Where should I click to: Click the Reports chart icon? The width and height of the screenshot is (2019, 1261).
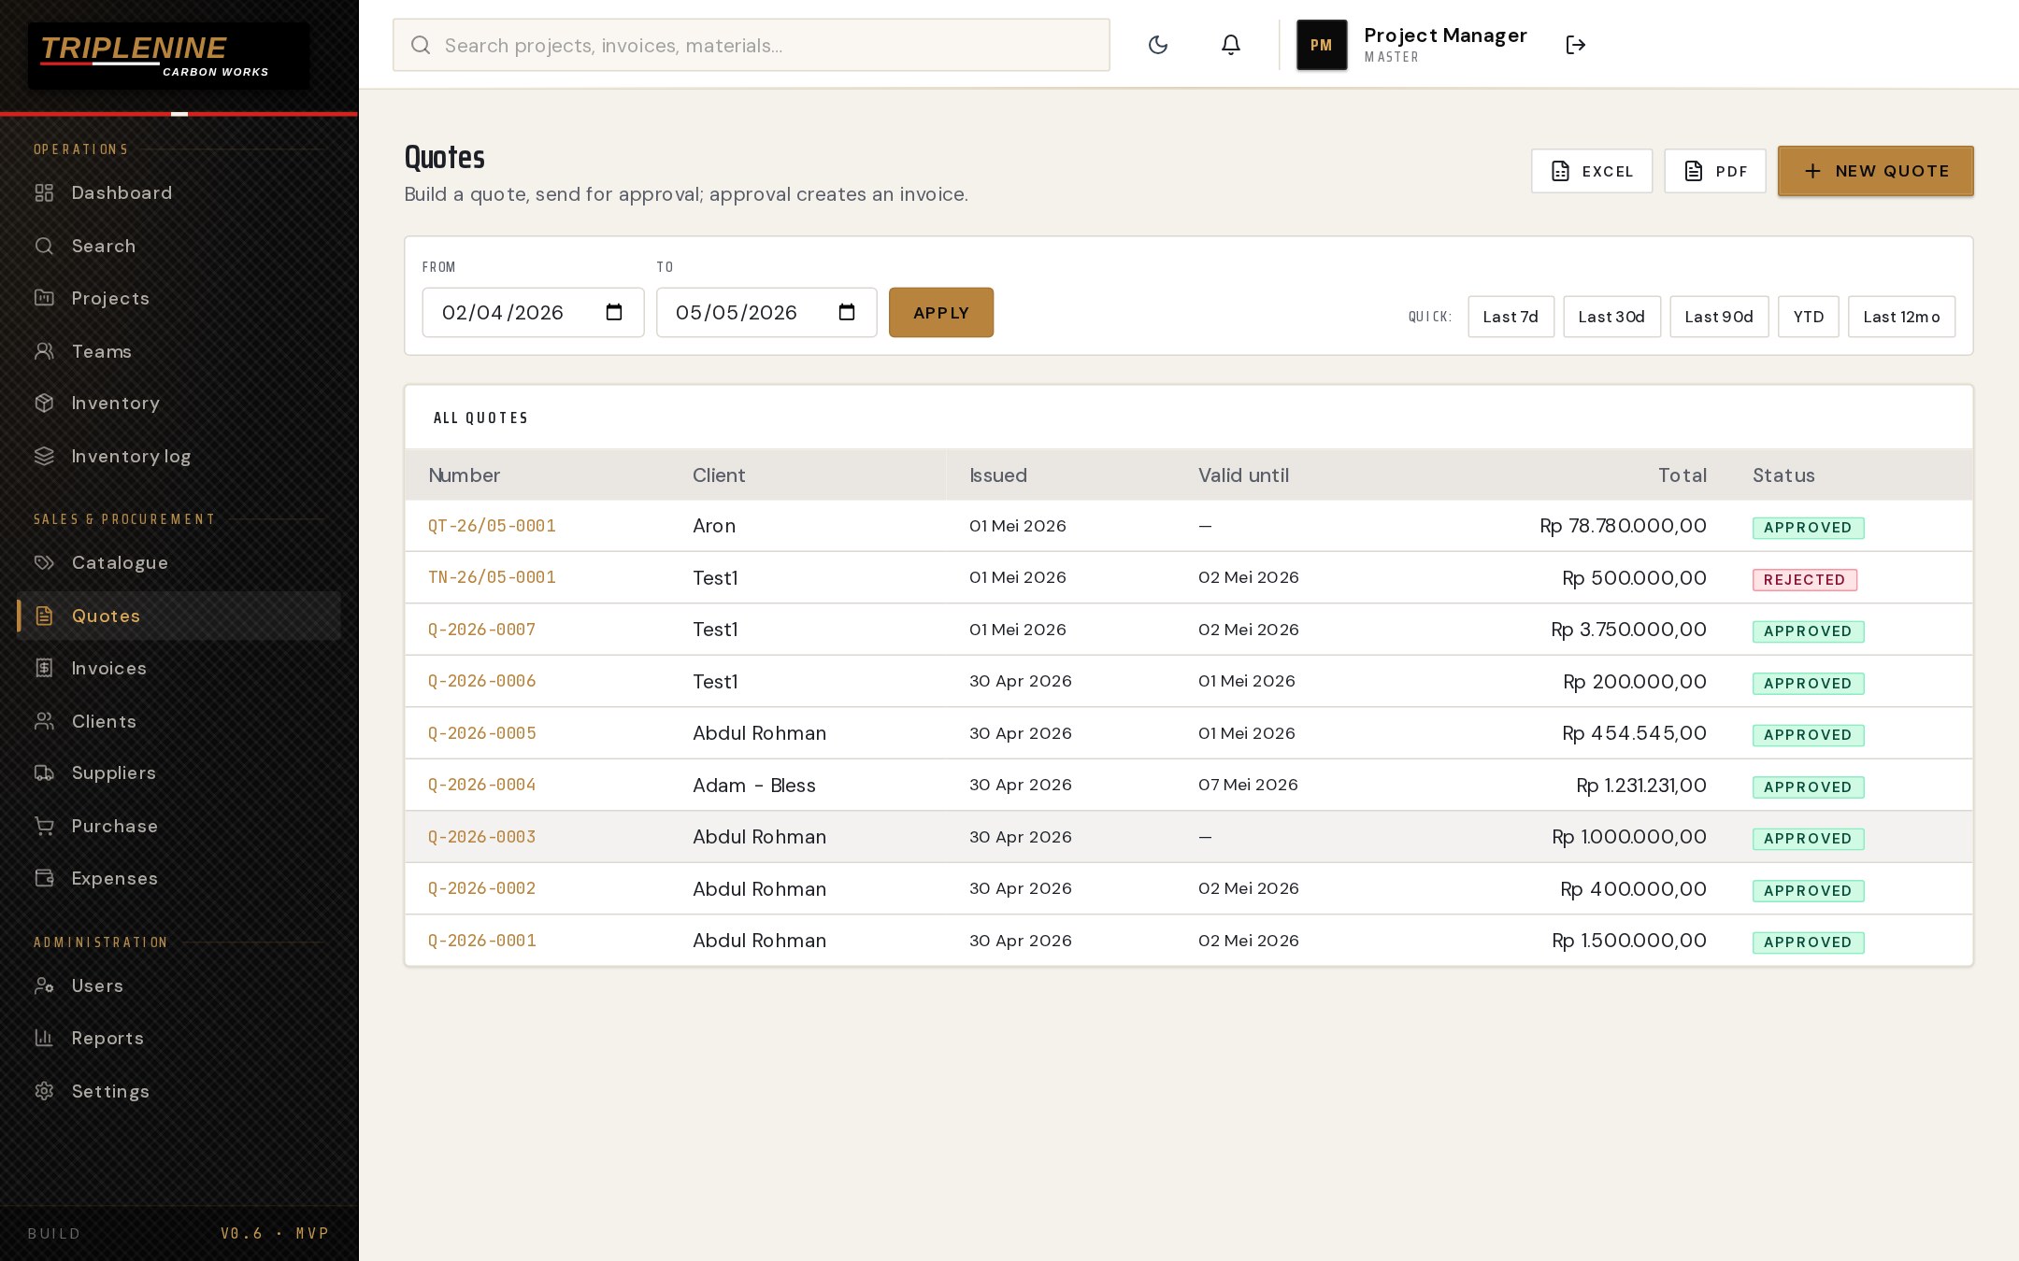[44, 1038]
